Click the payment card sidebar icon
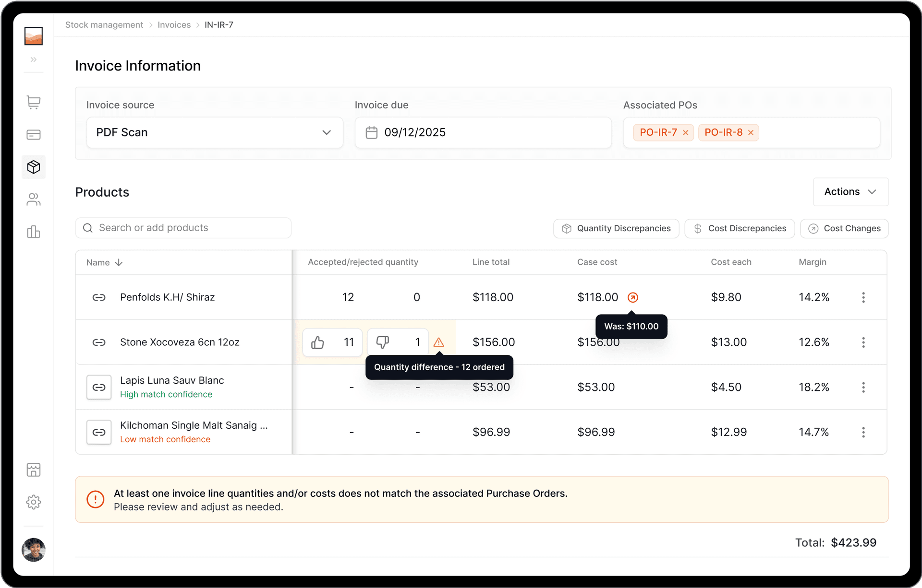922x588 pixels. point(34,135)
